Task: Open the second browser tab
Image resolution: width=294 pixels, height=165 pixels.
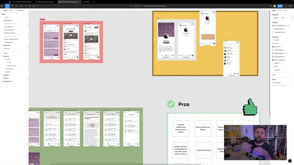Action: 46,2
